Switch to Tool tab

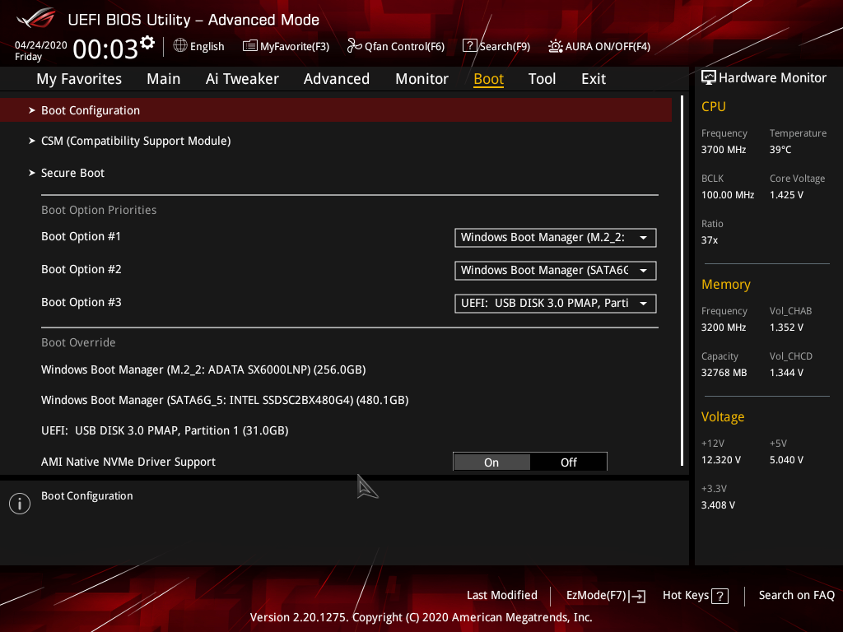(x=542, y=79)
